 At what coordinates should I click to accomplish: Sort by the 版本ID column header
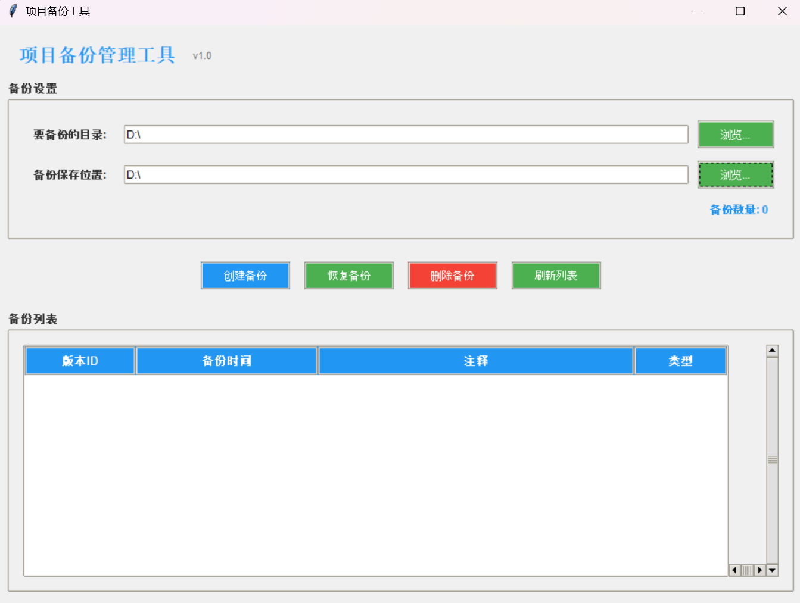pos(80,361)
